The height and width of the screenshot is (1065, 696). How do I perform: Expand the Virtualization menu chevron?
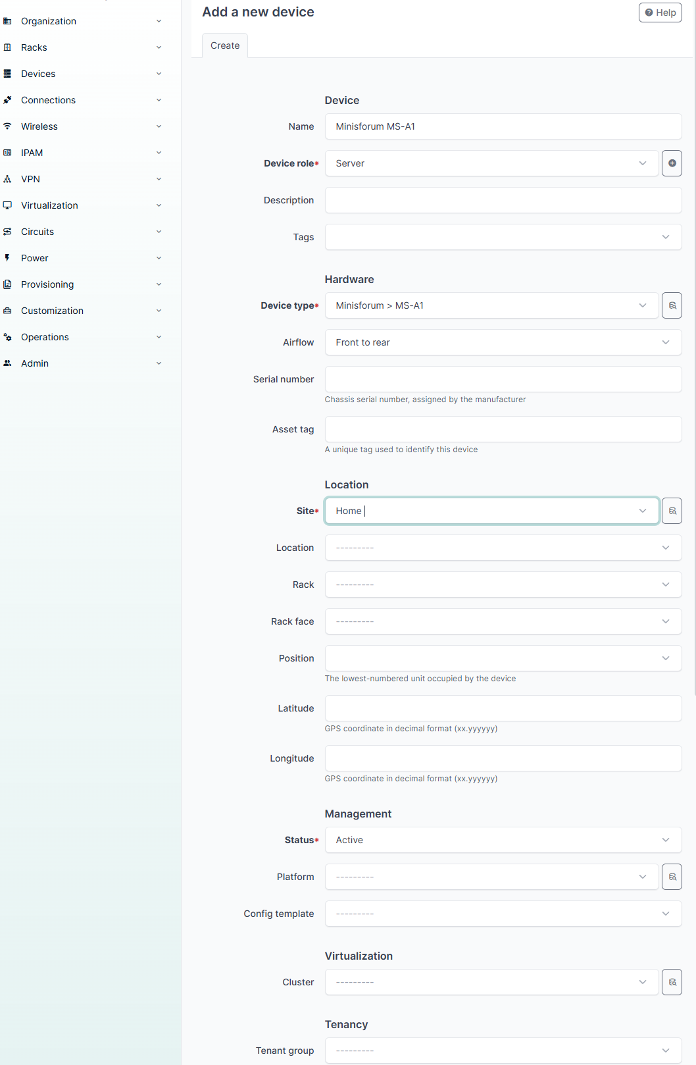tap(159, 205)
